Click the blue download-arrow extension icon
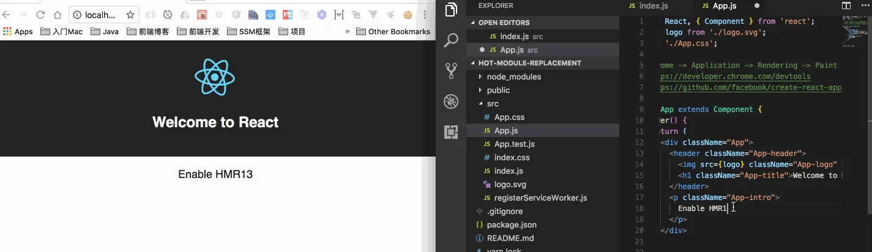This screenshot has height=252, width=872. click(270, 15)
